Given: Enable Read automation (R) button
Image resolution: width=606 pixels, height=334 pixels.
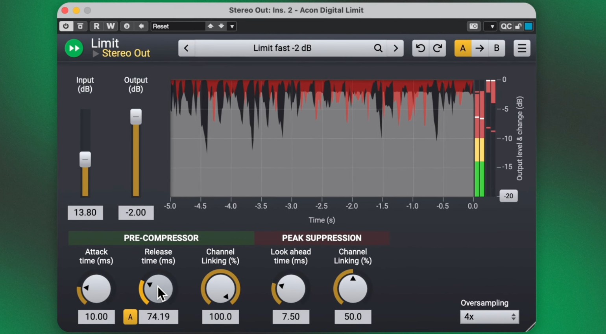Looking at the screenshot, I should tap(96, 26).
